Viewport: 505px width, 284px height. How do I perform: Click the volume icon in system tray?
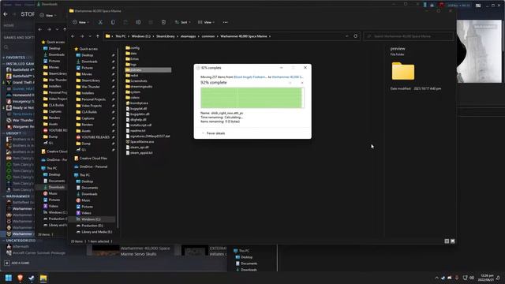click(472, 278)
